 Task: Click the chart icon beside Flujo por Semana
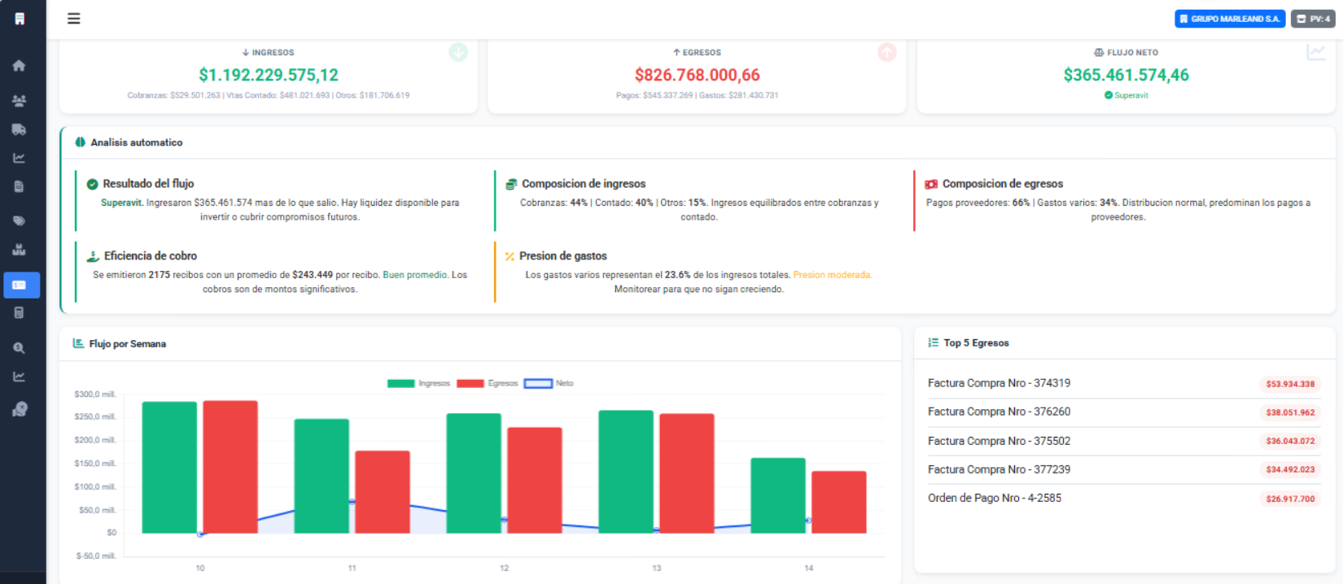pos(78,343)
